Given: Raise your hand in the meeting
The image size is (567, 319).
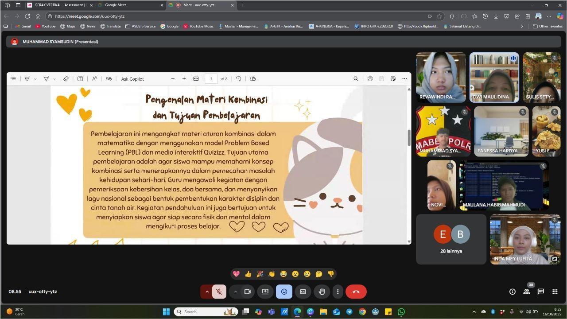Looking at the screenshot, I should click(x=322, y=292).
